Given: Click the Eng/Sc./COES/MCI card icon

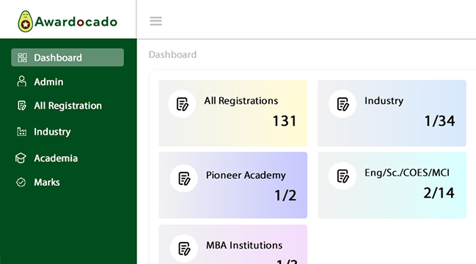Looking at the screenshot, I should [x=343, y=176].
